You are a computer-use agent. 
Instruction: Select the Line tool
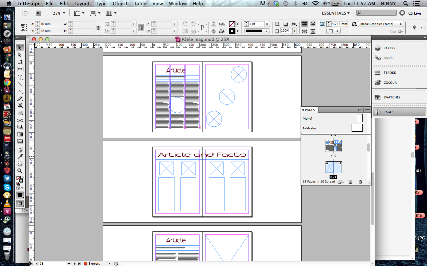[x=20, y=84]
